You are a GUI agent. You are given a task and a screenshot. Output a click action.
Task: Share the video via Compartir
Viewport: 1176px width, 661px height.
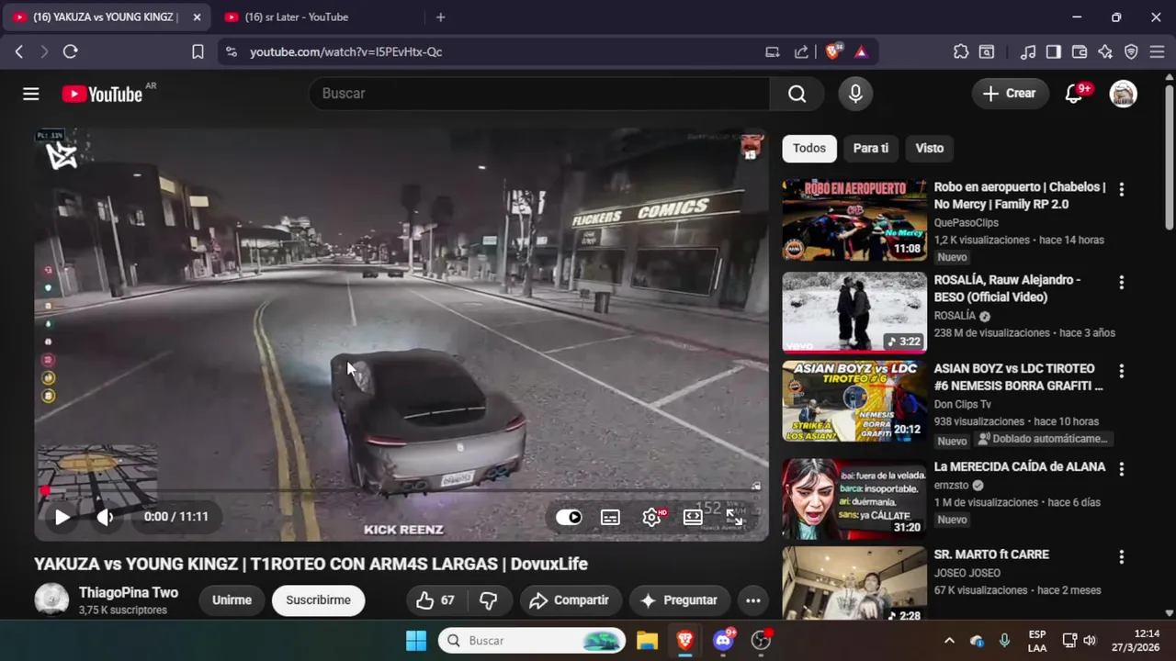571,600
